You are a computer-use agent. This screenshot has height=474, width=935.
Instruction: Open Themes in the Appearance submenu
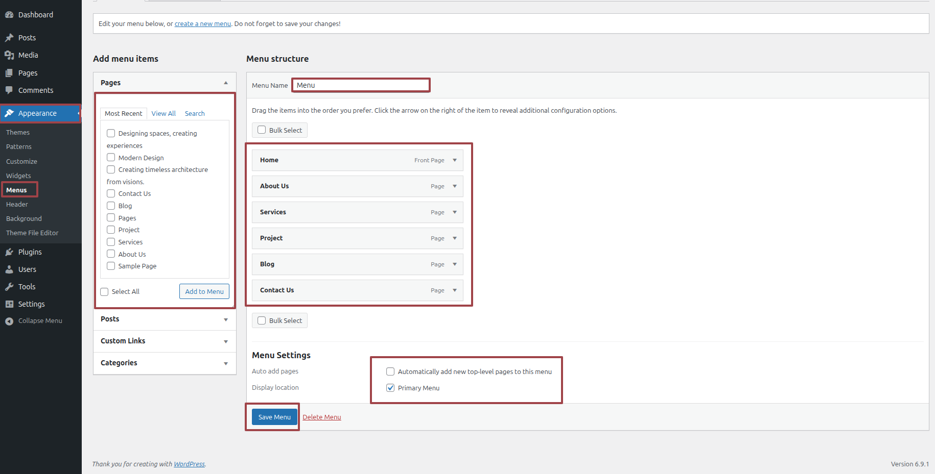(18, 132)
